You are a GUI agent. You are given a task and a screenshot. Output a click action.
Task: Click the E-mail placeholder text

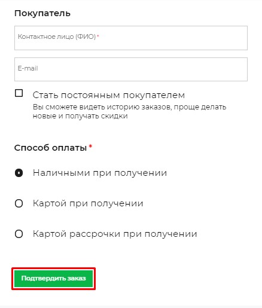(28, 68)
